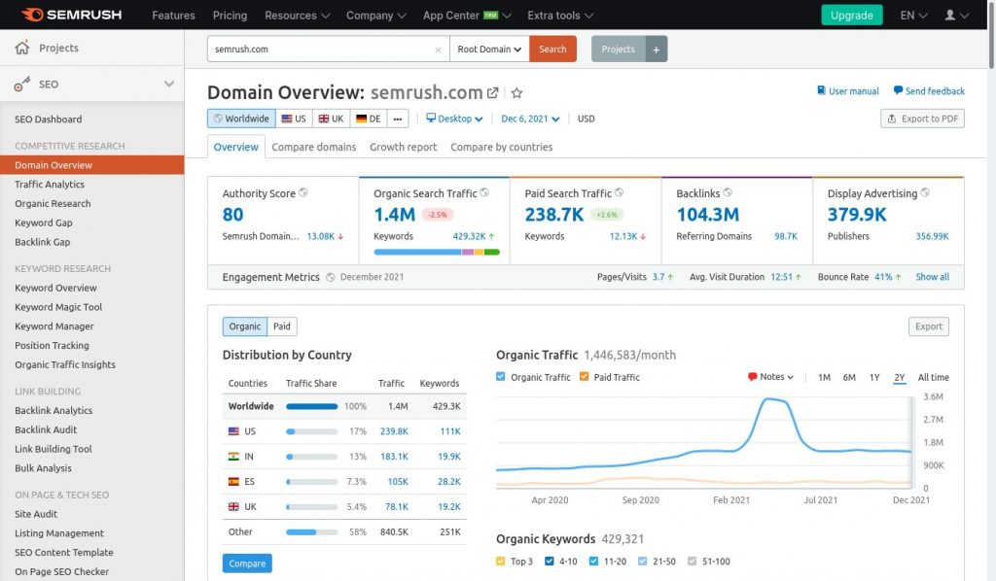Click the organic traffic keyword distribution bar
This screenshot has width=996, height=581.
[x=437, y=253]
